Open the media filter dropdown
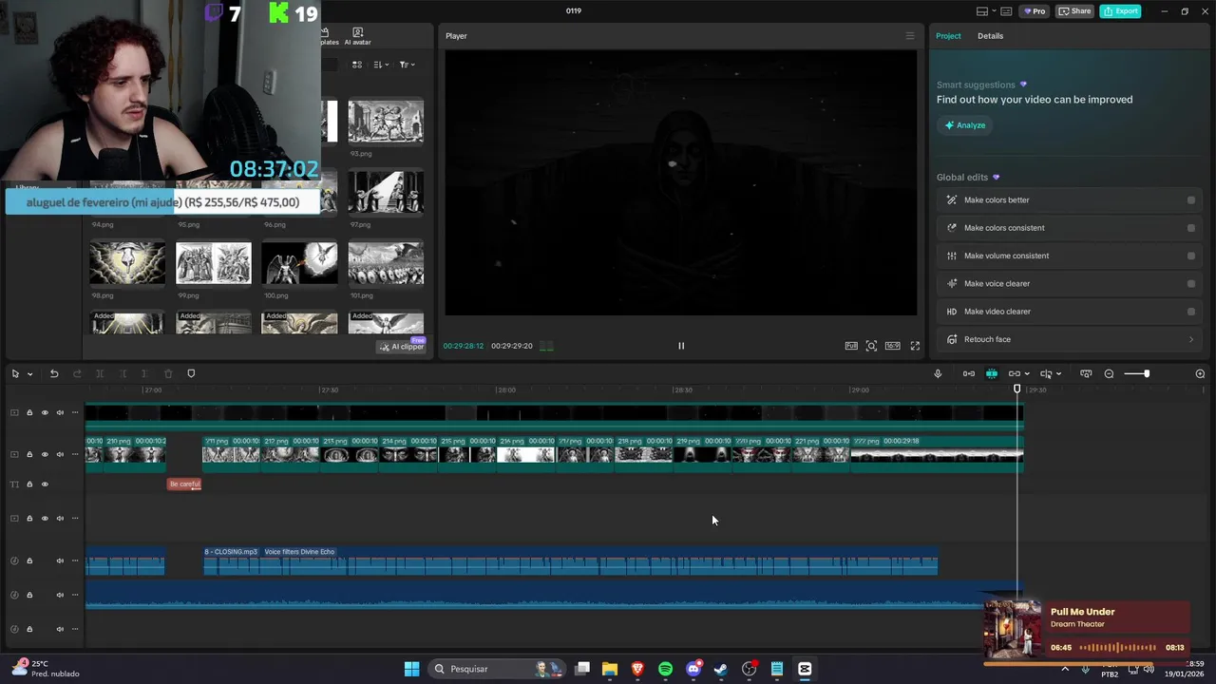1216x684 pixels. pos(407,65)
